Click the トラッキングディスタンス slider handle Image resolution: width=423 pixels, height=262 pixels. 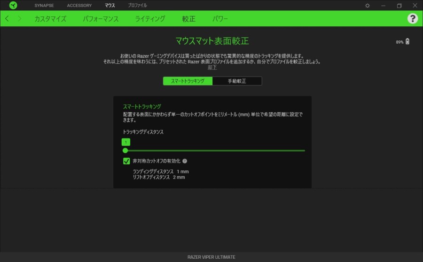click(x=125, y=151)
